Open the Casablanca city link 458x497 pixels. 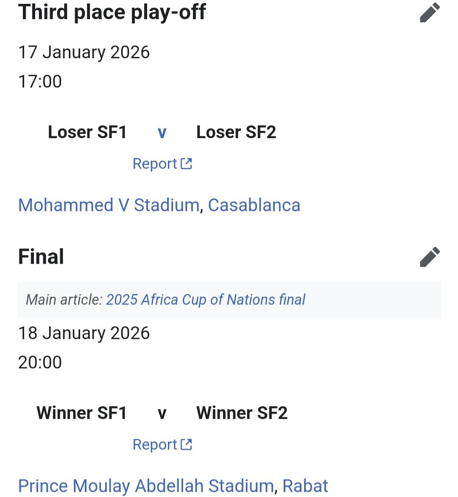pyautogui.click(x=254, y=205)
